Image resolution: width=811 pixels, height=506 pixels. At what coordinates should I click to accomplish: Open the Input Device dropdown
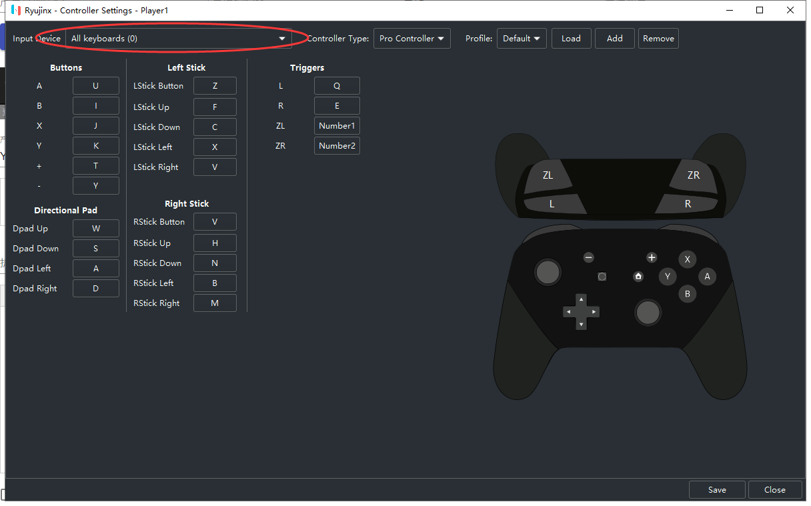tap(178, 39)
